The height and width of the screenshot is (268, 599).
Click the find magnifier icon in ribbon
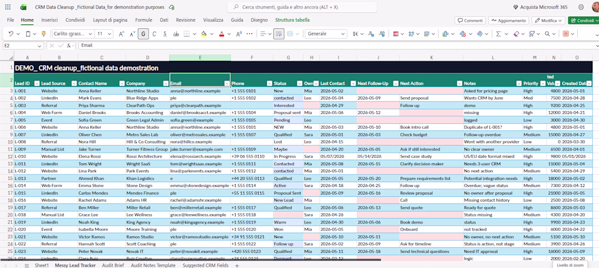(x=547, y=34)
